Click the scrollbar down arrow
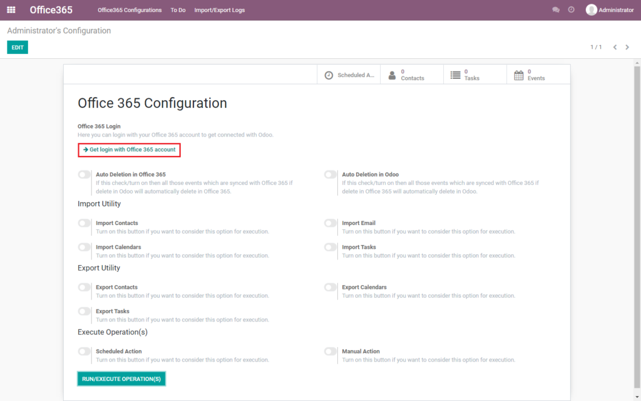 pos(637,397)
